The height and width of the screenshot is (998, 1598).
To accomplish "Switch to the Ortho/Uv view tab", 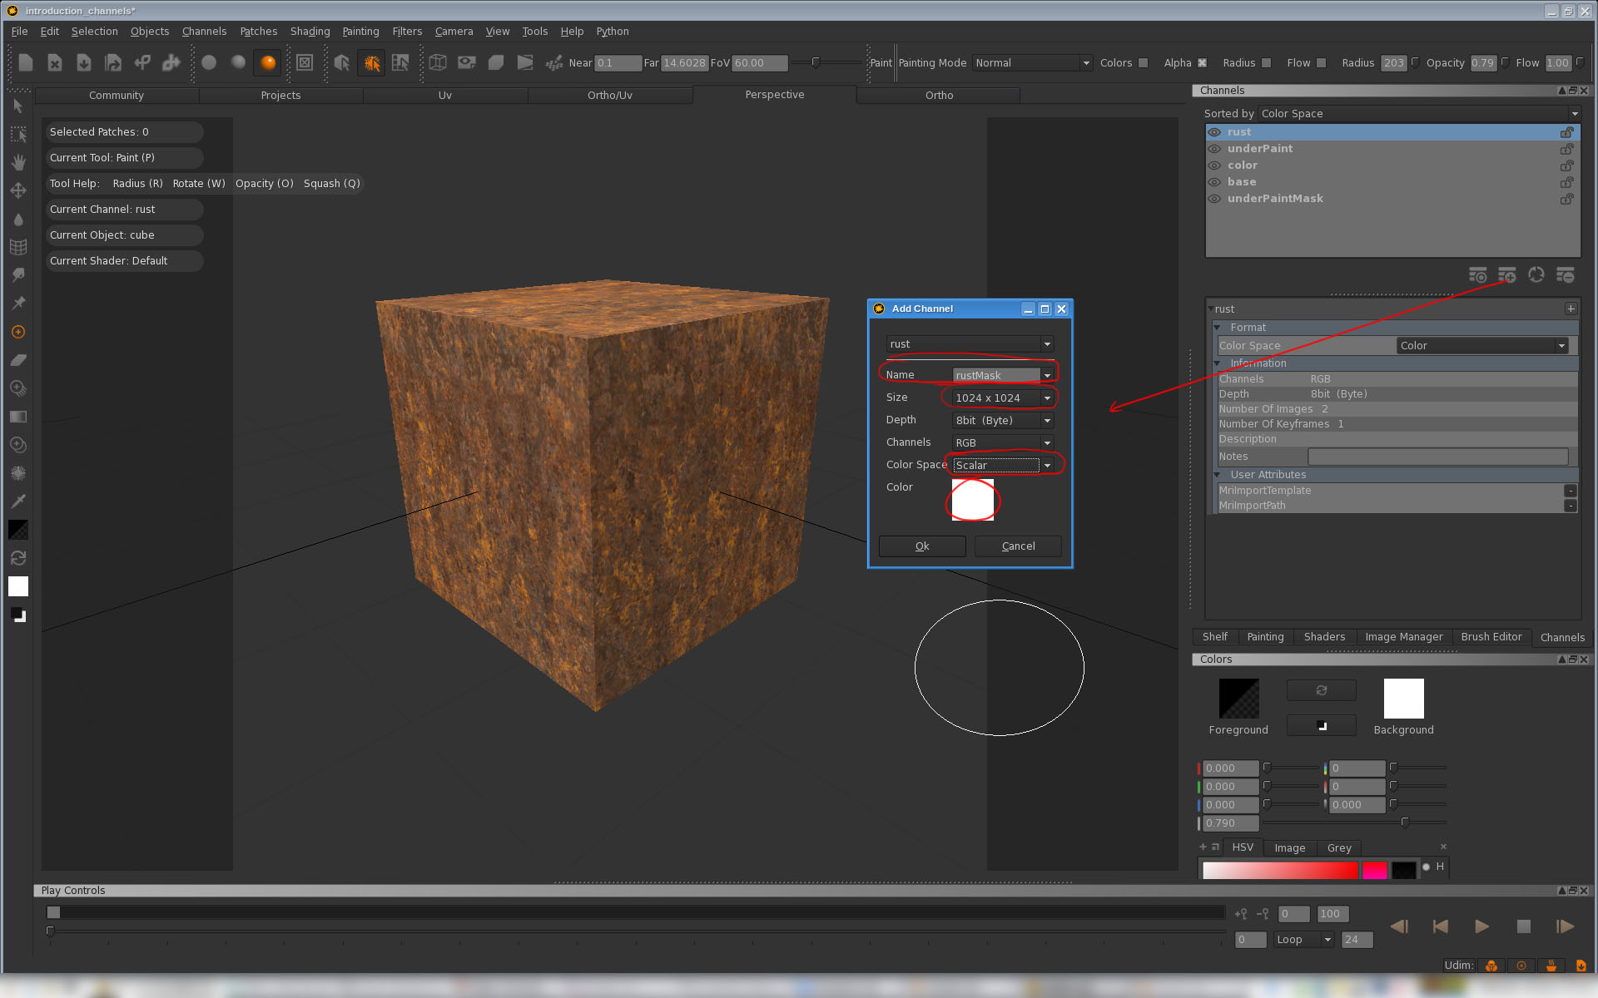I will pyautogui.click(x=609, y=96).
